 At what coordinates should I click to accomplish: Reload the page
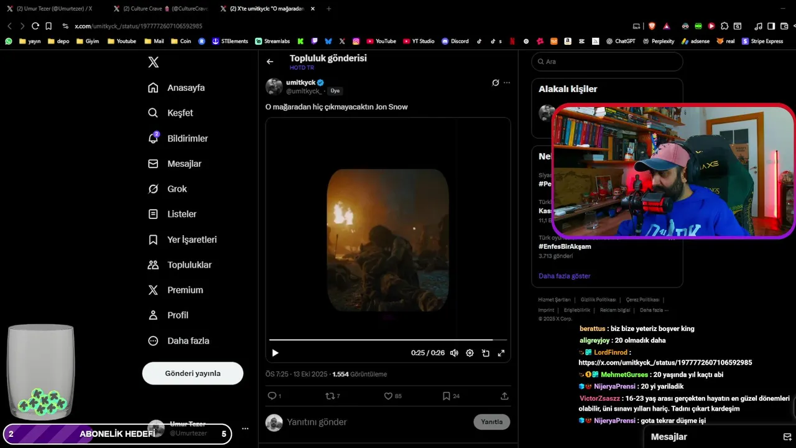point(35,26)
